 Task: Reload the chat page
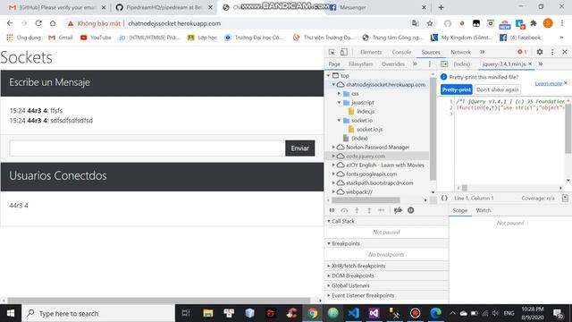click(x=38, y=23)
